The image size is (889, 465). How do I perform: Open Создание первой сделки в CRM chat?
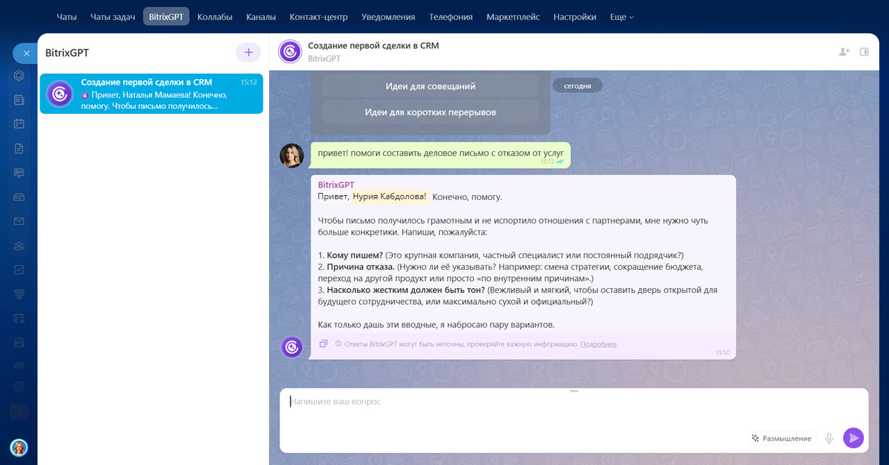click(152, 94)
